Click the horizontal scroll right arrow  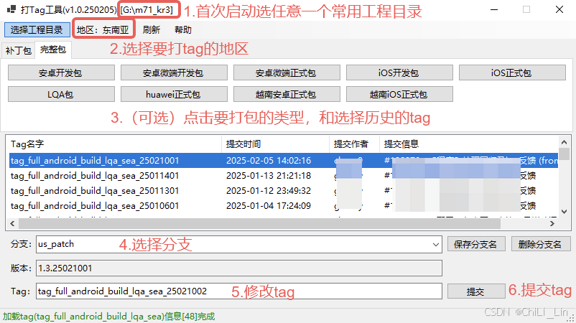[x=552, y=223]
